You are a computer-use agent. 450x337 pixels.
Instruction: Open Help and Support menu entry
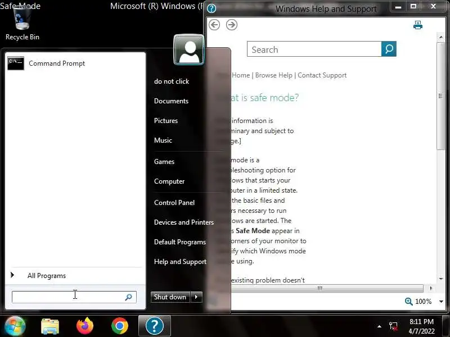(x=180, y=262)
